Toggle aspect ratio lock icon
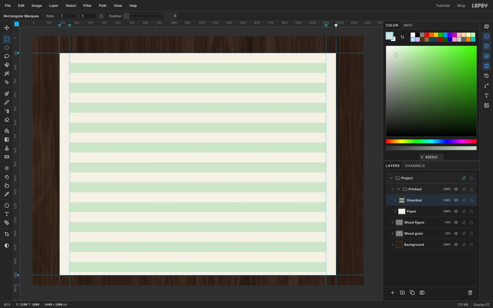This screenshot has height=308, width=493. (x=101, y=16)
